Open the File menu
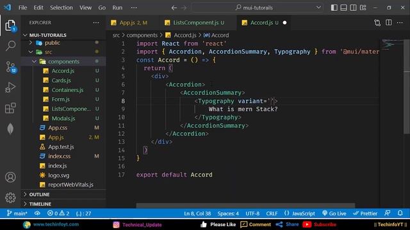 [x=22, y=8]
